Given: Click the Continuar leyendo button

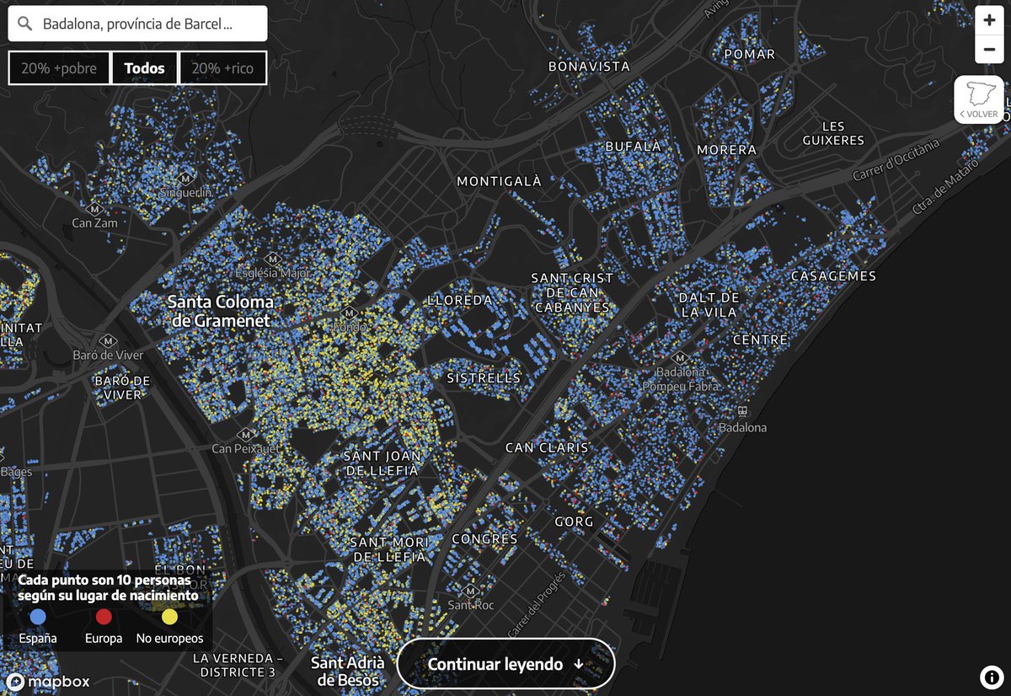Looking at the screenshot, I should (x=505, y=664).
